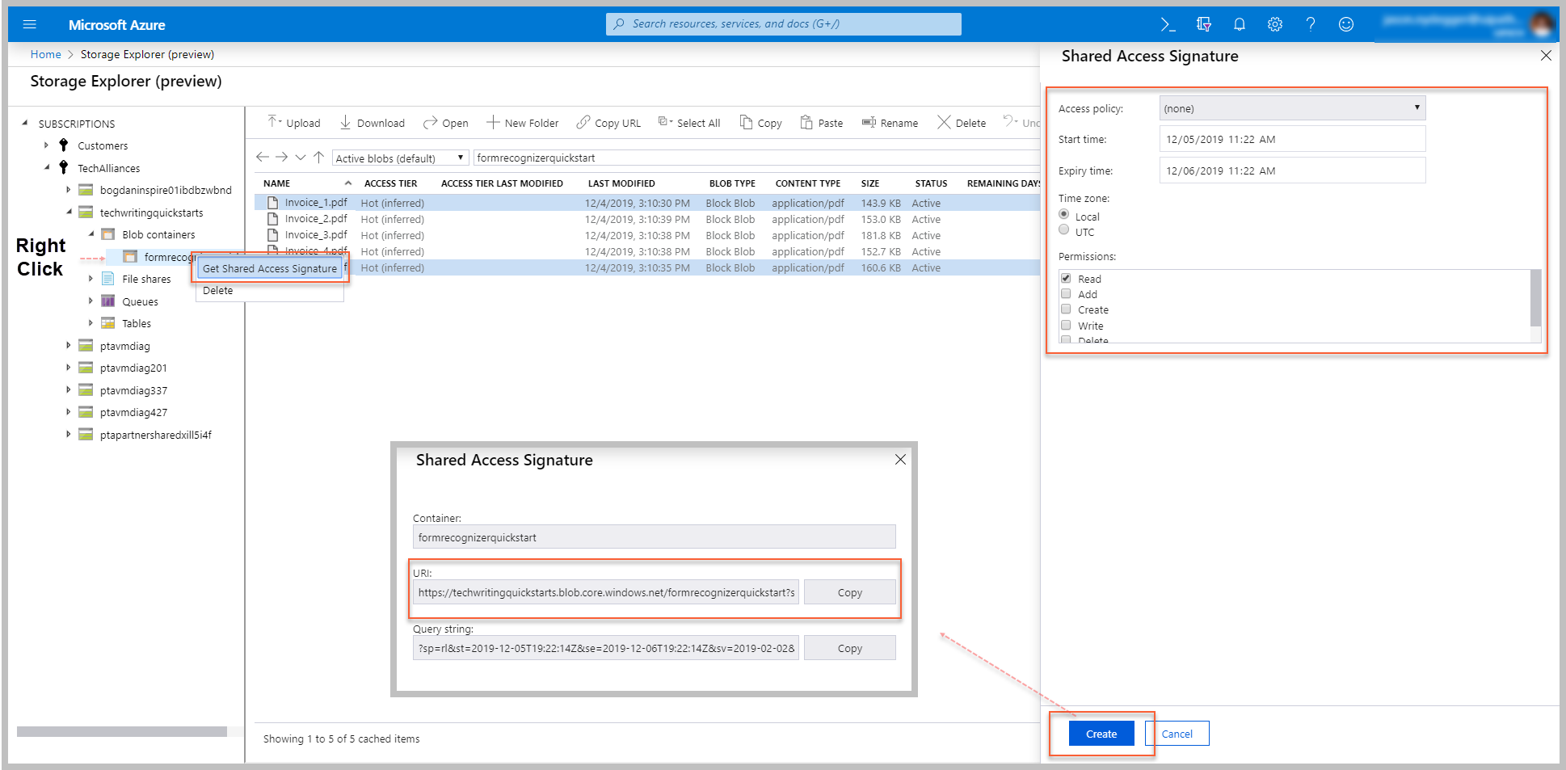Click the blue Create button
Screen dimensions: 1566x770
(1101, 734)
